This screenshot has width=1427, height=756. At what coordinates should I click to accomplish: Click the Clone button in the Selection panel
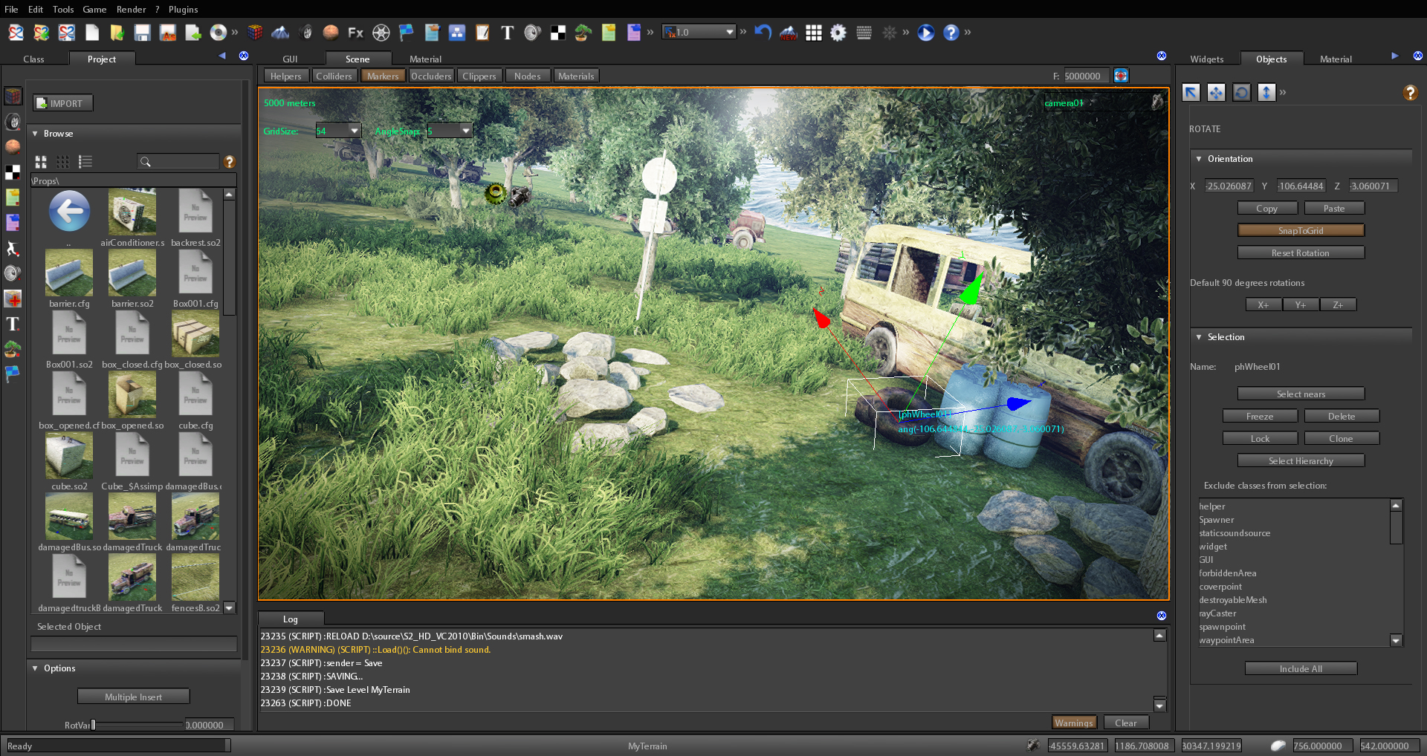tap(1342, 438)
